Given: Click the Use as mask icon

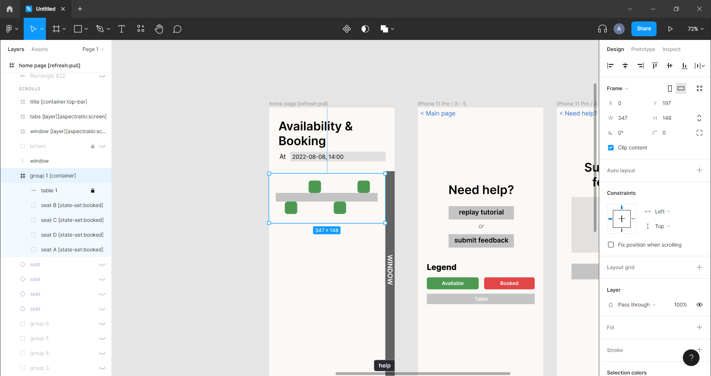Looking at the screenshot, I should coord(365,29).
